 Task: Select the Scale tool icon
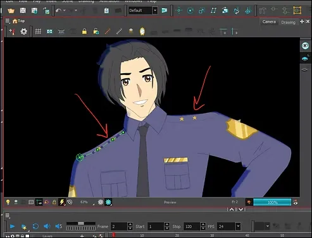[202, 11]
